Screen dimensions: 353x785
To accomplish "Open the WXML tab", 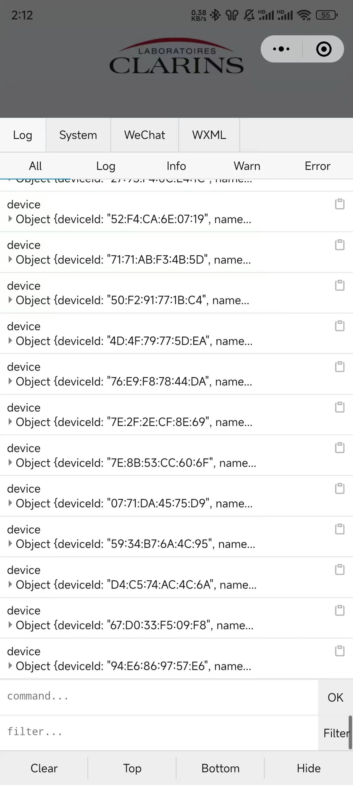I will point(209,135).
